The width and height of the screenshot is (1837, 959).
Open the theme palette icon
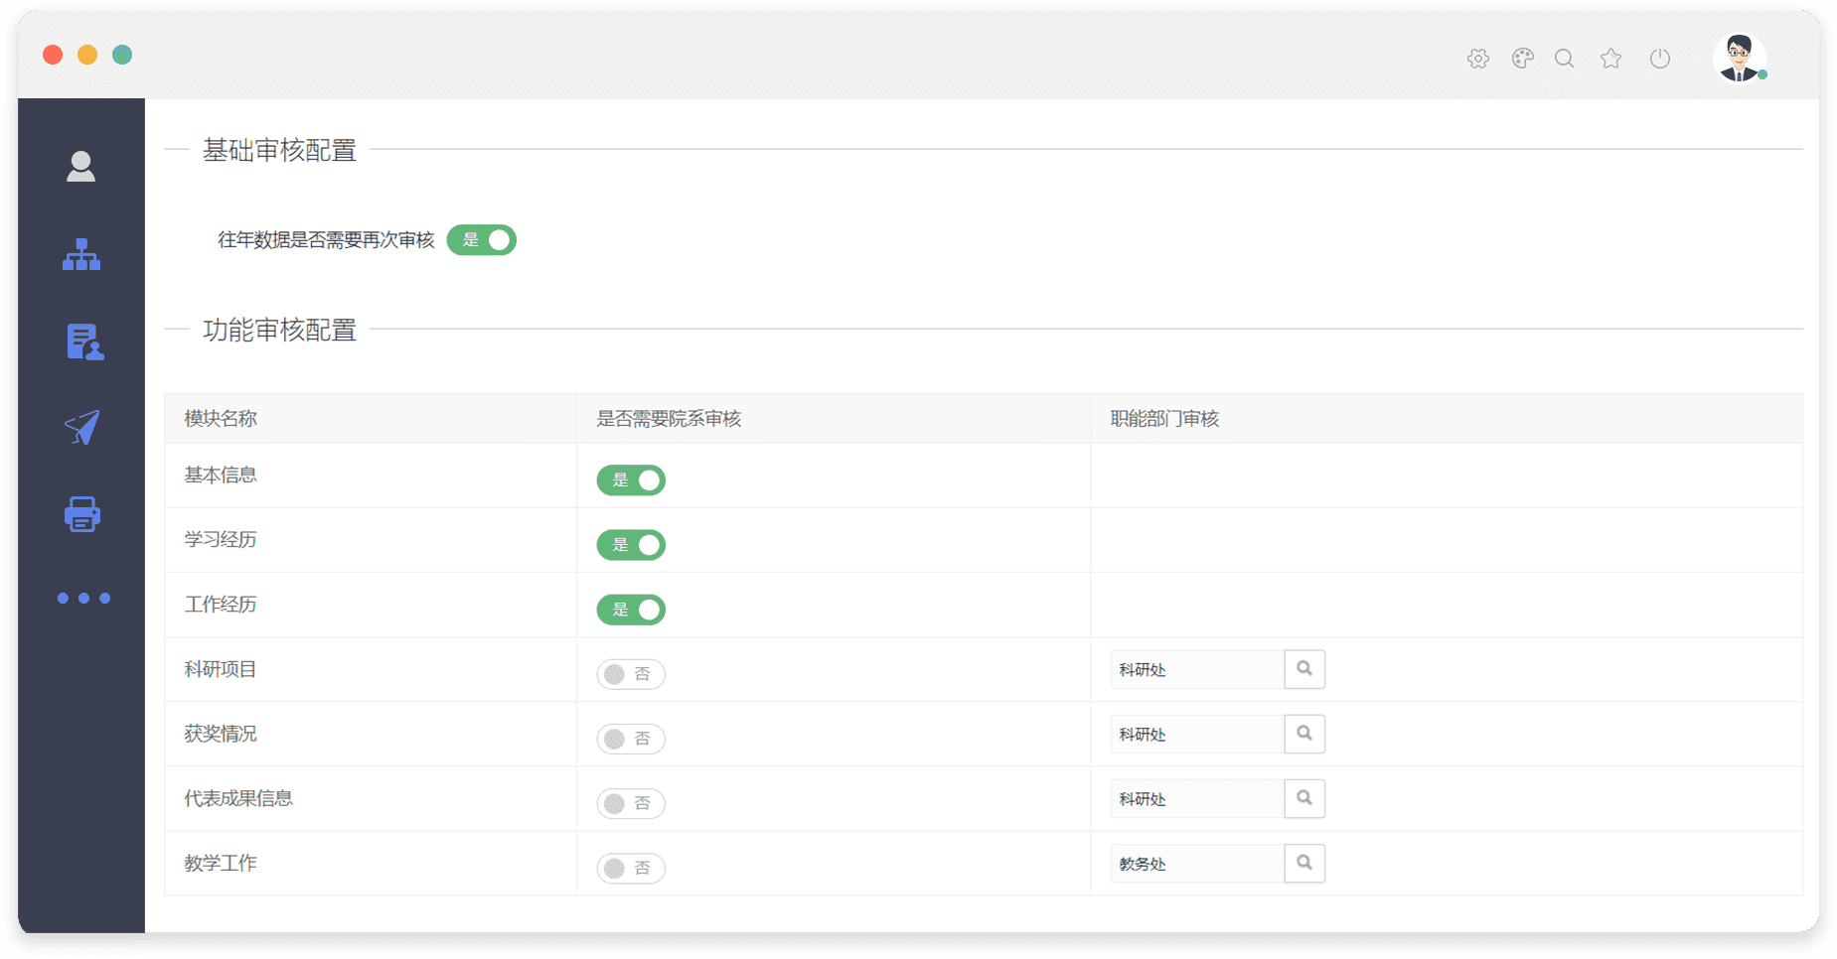tap(1523, 59)
